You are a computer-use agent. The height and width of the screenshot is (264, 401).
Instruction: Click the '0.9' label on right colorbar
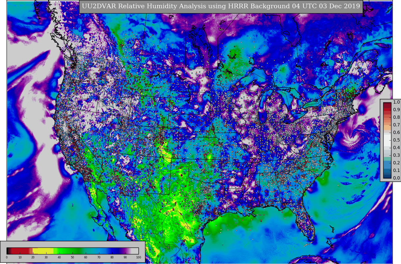click(x=396, y=110)
